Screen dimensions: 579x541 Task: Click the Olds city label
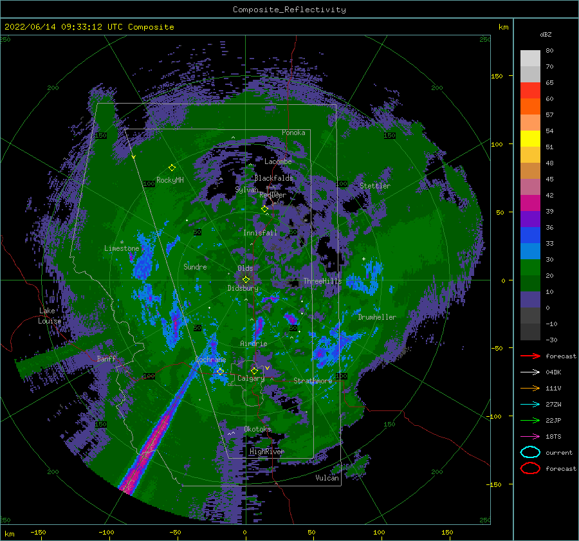coord(245,268)
